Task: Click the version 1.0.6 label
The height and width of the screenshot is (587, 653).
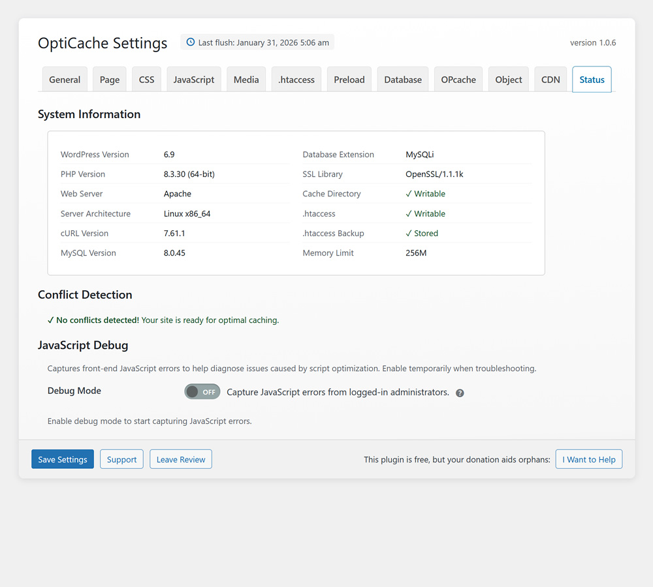Action: [x=593, y=42]
